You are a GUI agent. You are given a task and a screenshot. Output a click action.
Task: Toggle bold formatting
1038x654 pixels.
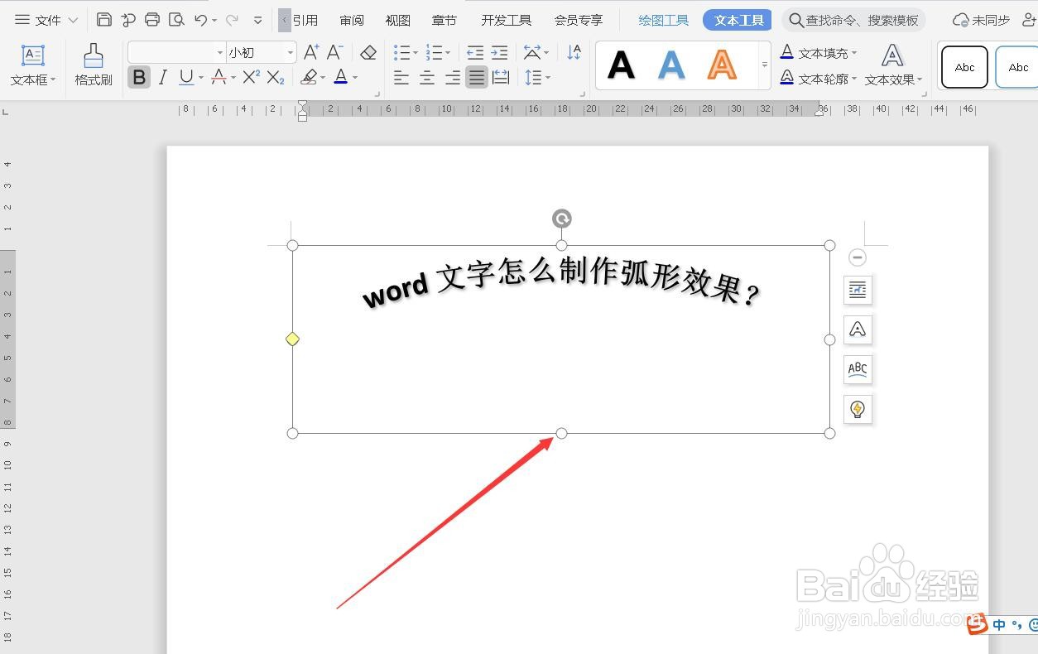[x=138, y=77]
